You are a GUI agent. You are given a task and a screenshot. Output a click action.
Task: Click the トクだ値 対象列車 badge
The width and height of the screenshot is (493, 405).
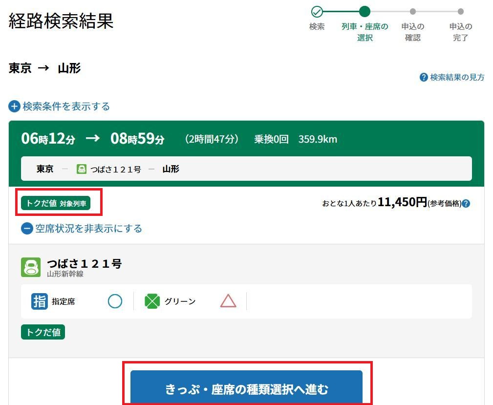coord(56,203)
